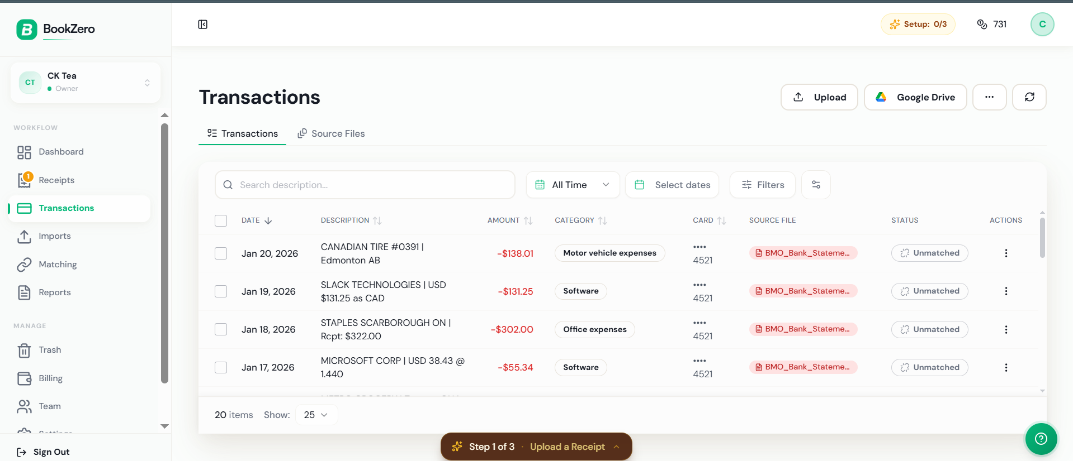1073x461 pixels.
Task: Click the -$302.00 amount cell
Action: (512, 329)
